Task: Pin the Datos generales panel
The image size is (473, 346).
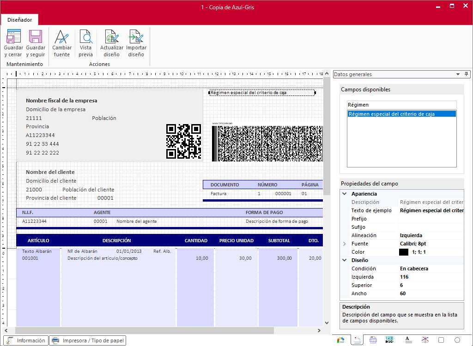Action: point(467,74)
